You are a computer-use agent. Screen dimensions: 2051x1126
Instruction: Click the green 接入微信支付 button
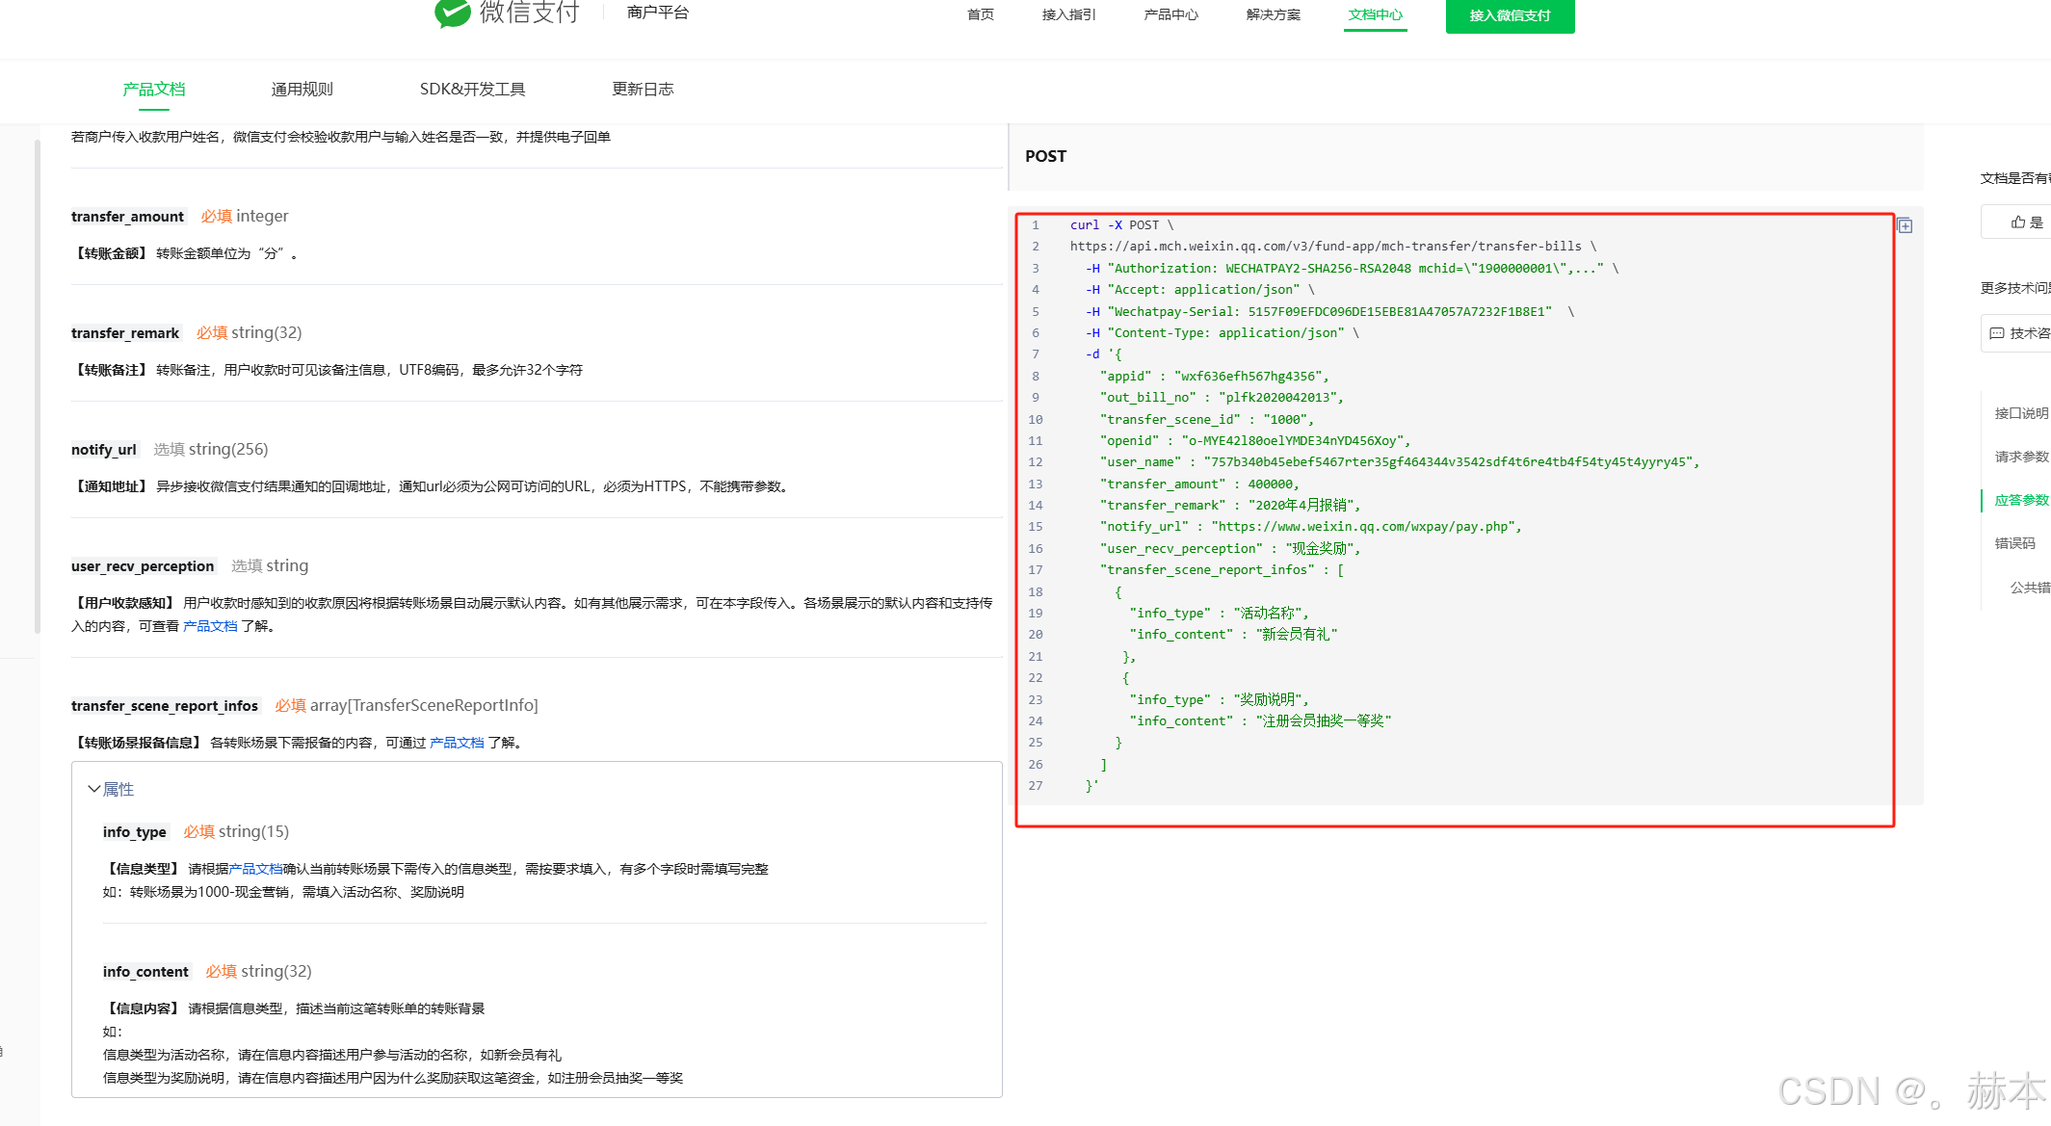coord(1510,15)
